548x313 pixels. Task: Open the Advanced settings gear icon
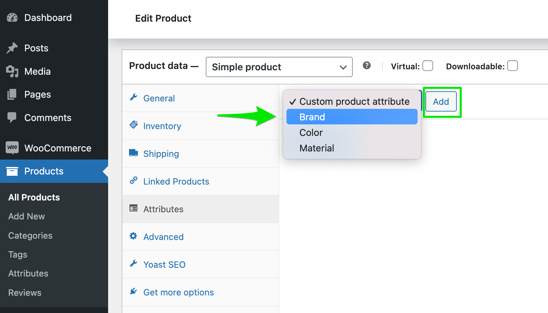133,236
